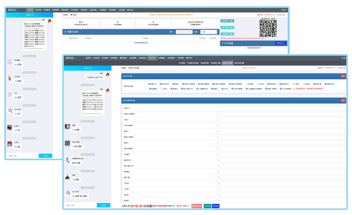Click user avatar beside message 顺子:40
This screenshot has height=215, width=352.
[x=67, y=160]
